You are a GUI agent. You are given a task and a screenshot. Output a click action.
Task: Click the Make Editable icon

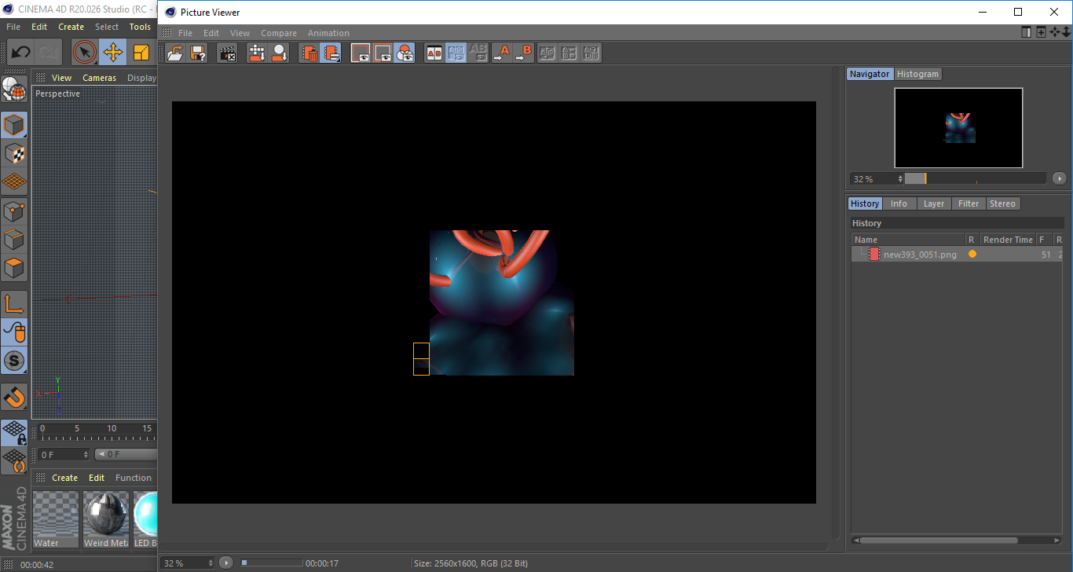pos(14,89)
